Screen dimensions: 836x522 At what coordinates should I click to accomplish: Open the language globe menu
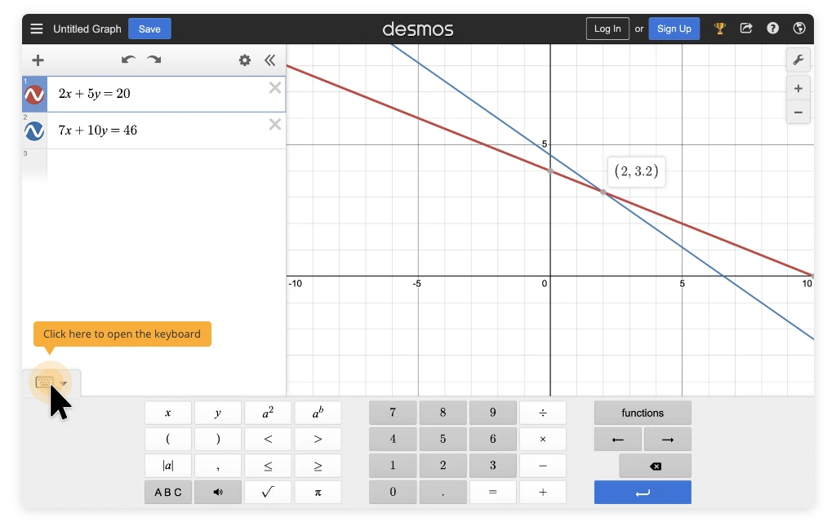799,29
